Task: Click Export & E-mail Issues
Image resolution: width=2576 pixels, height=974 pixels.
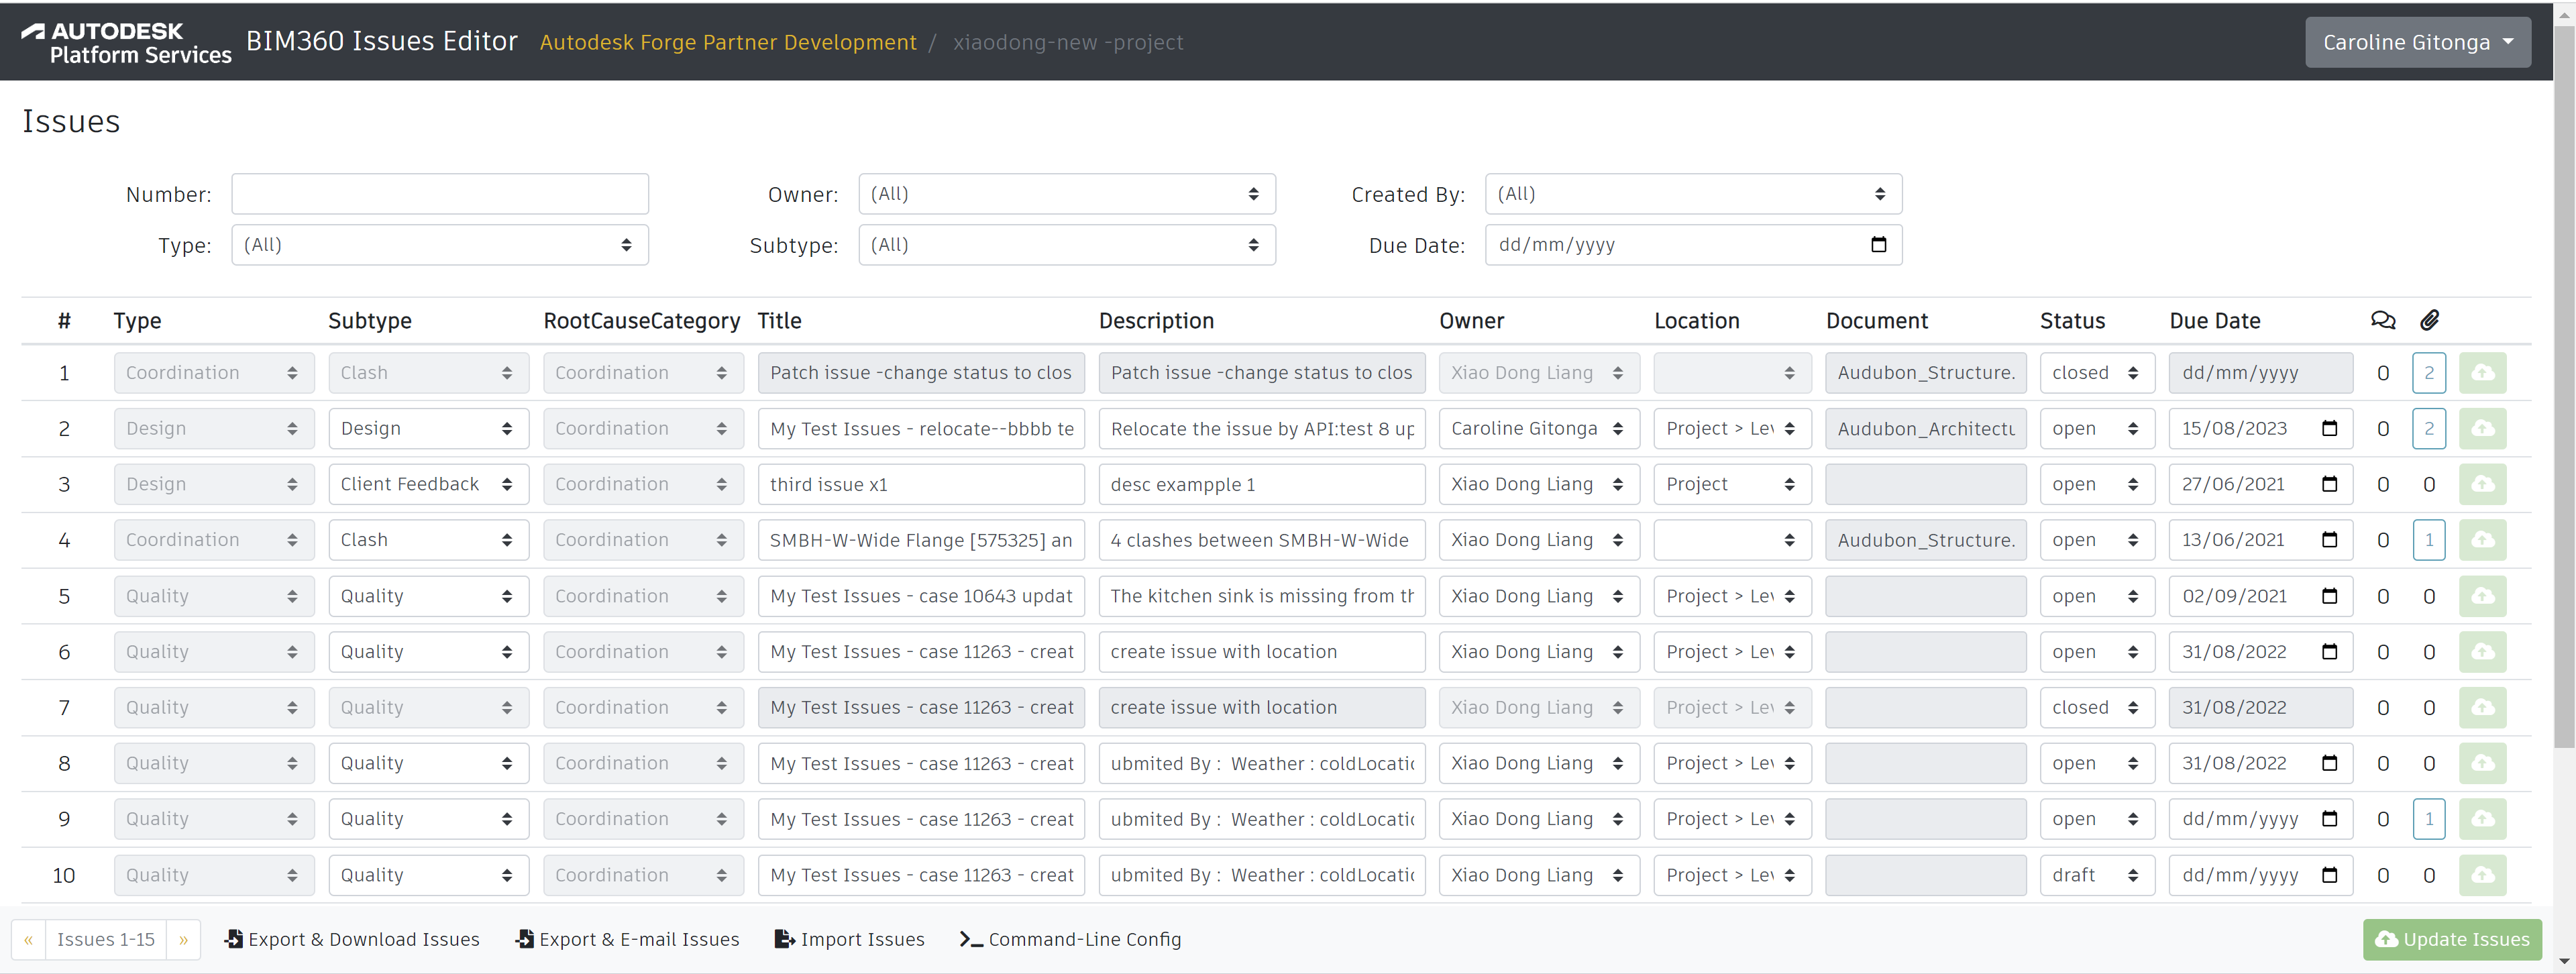Action: coord(627,940)
